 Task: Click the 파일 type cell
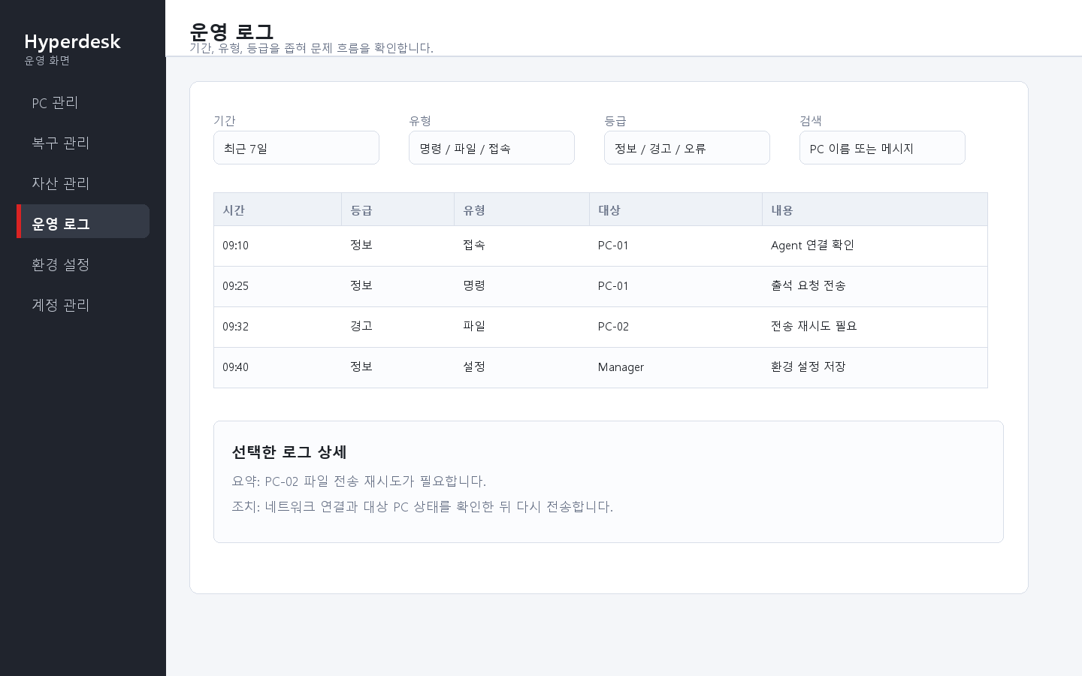coord(521,327)
